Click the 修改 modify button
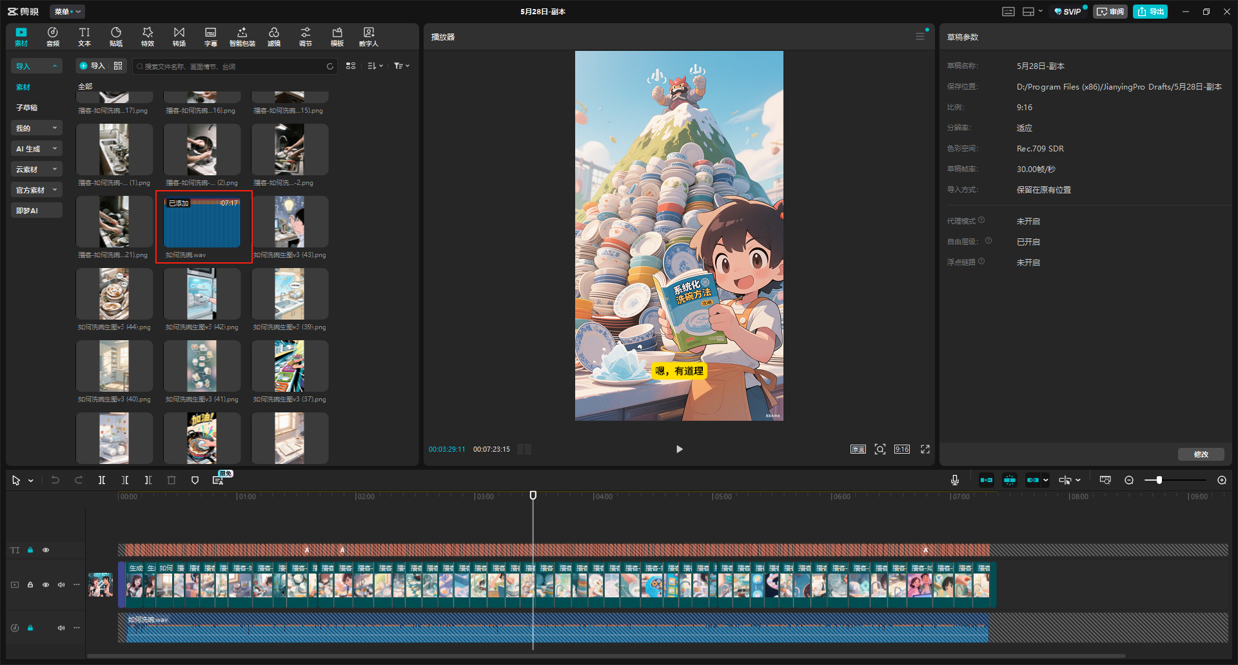Viewport: 1238px width, 665px height. [1201, 454]
